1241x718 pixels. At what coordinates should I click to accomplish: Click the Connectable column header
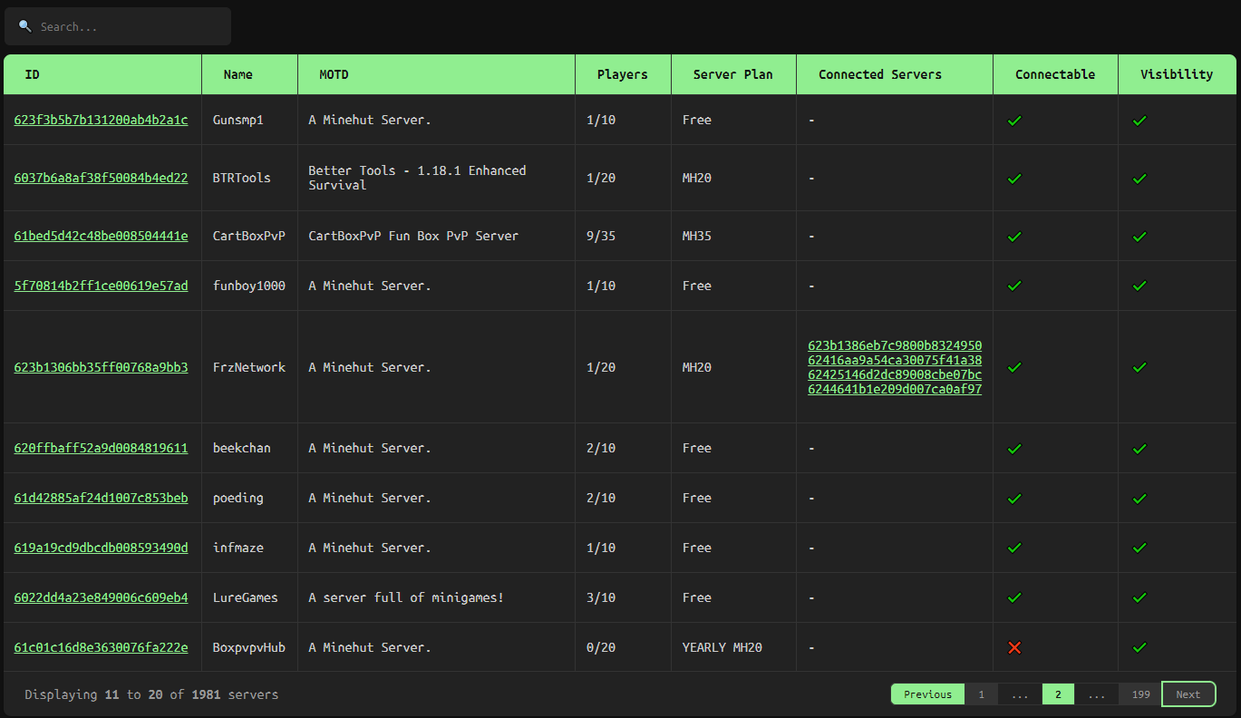(1055, 74)
